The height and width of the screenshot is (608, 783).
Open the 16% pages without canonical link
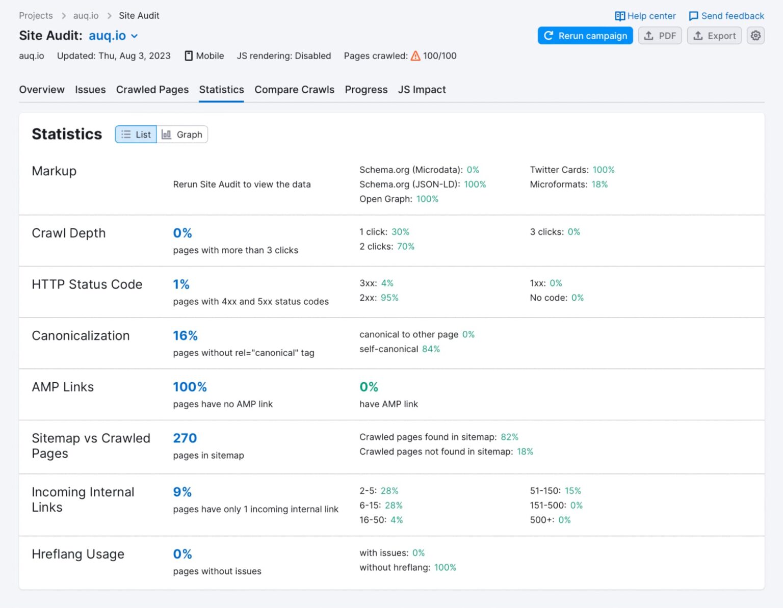point(185,336)
